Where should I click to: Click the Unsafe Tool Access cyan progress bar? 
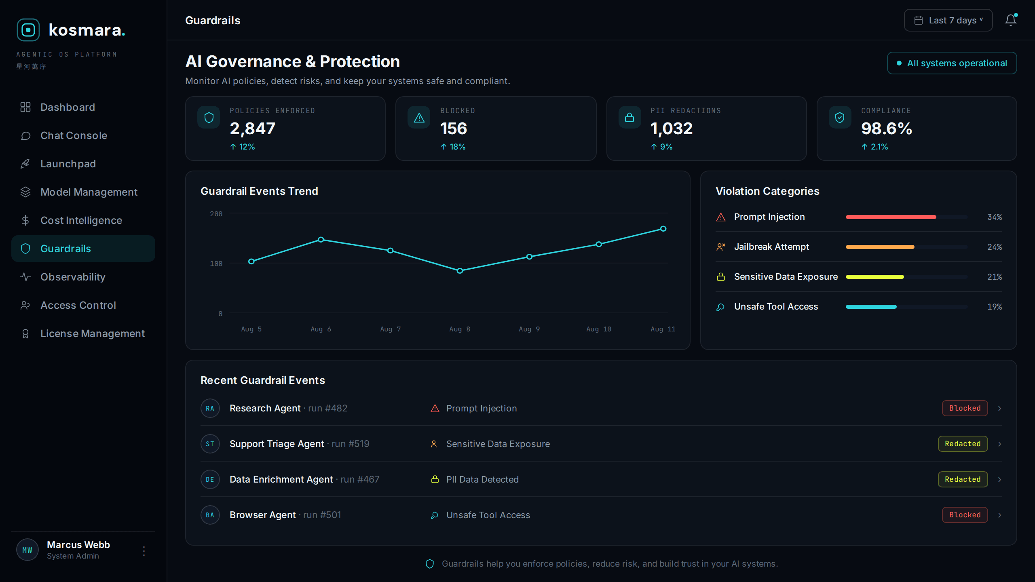click(871, 307)
